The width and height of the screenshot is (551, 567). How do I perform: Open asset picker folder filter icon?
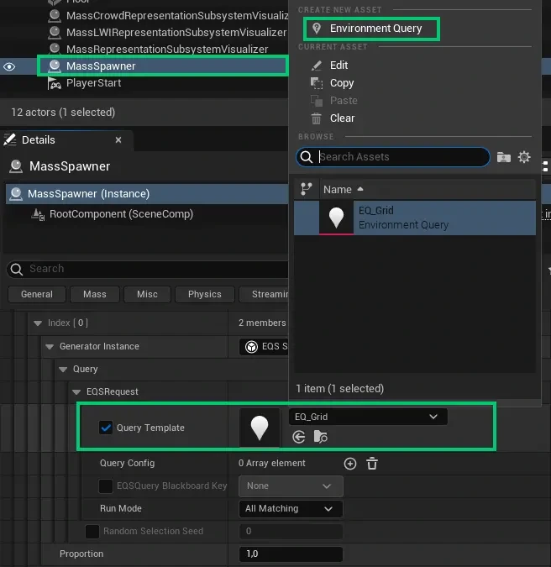click(x=504, y=157)
